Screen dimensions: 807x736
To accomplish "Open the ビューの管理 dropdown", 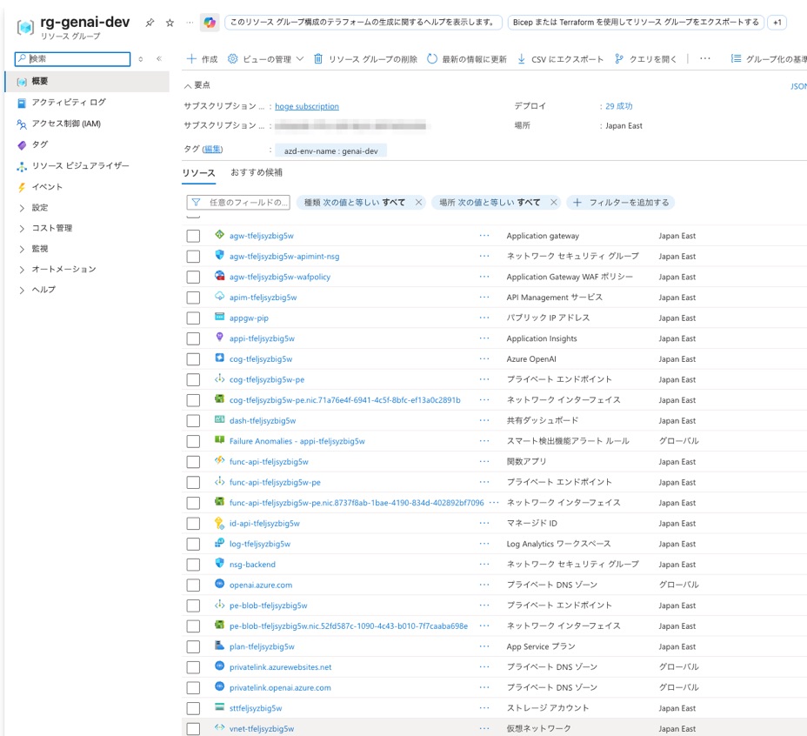I will click(x=265, y=58).
